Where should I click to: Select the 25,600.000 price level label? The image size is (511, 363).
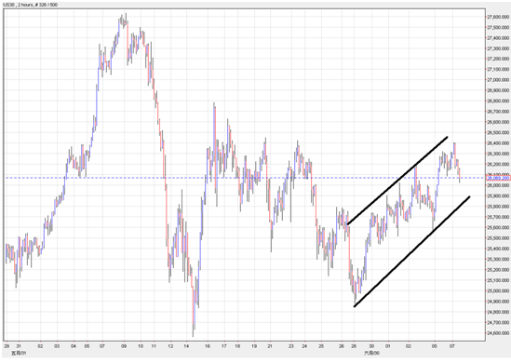498,227
